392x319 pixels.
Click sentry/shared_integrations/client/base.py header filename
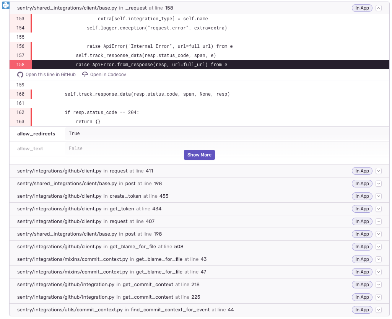(67, 8)
